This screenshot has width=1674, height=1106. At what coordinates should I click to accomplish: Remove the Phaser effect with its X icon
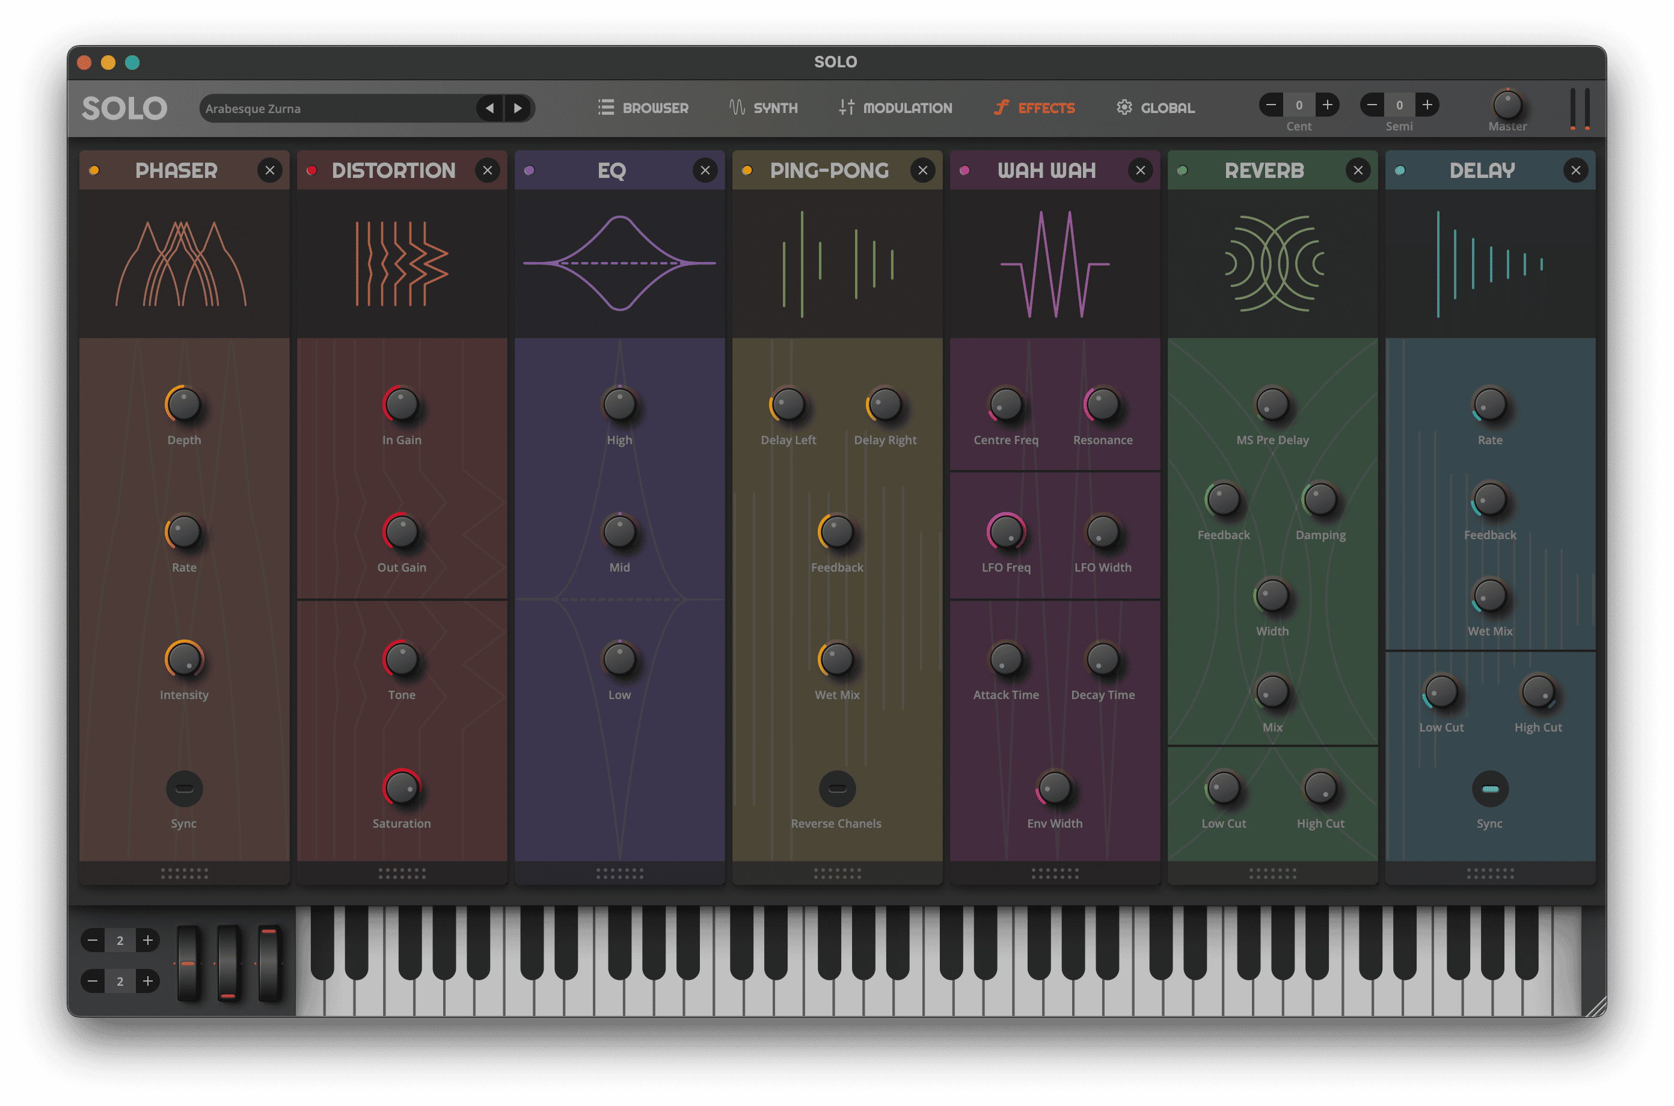click(269, 170)
